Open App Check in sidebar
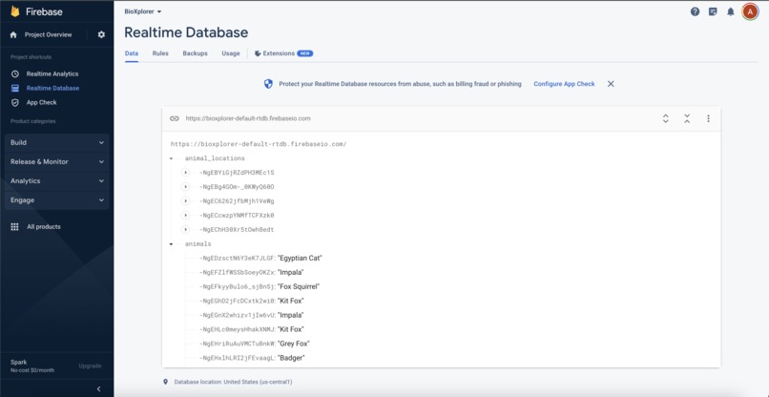 pos(42,102)
